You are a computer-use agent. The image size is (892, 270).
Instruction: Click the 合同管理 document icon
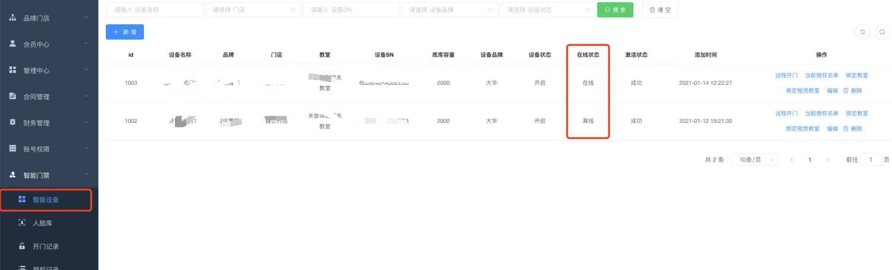click(x=12, y=96)
